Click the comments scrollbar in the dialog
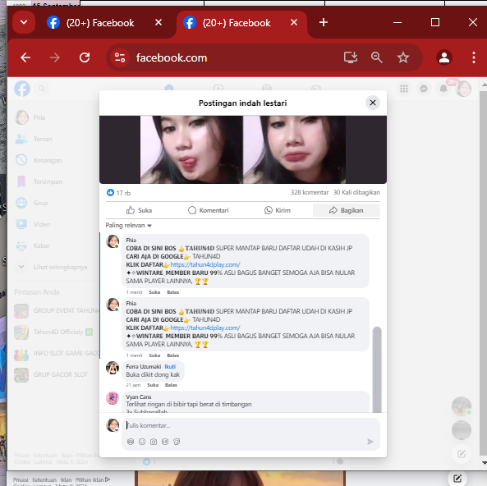The height and width of the screenshot is (486, 487). coord(377,369)
